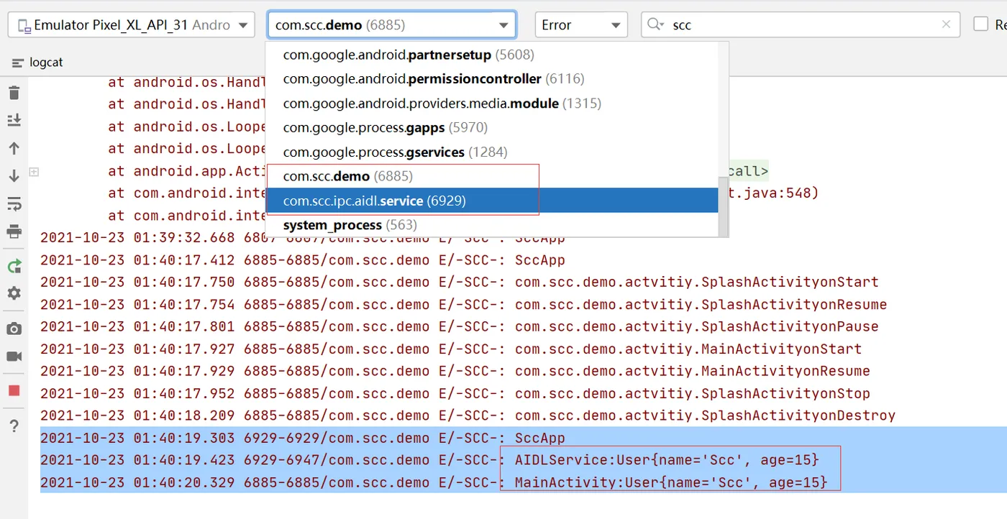Click the logcat tab header icon
This screenshot has height=519, width=1007.
tap(18, 63)
